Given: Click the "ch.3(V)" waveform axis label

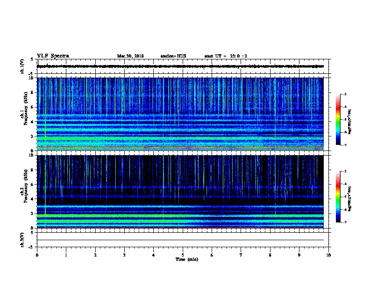Looking at the screenshot, I should [x=22, y=240].
